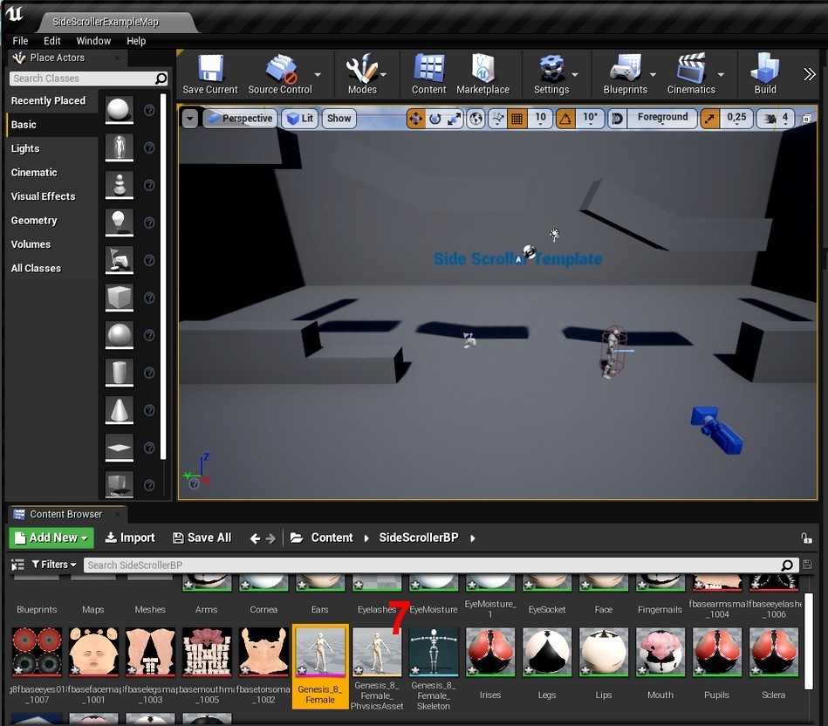
Task: Select the point light bulb actor icon
Action: click(119, 222)
